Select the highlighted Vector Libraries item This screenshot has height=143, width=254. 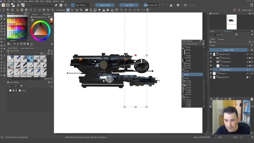click(x=192, y=75)
